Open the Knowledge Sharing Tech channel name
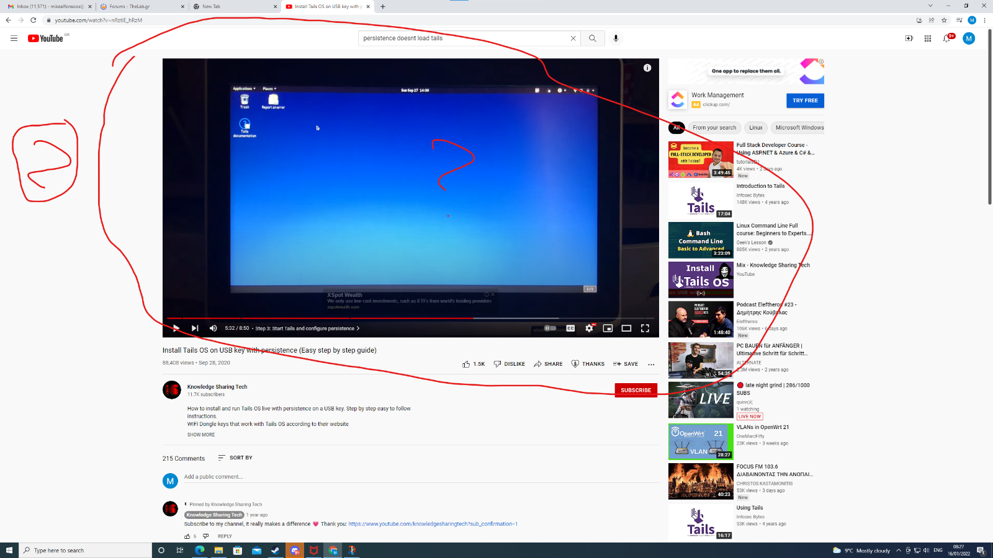This screenshot has height=558, width=993. 217,387
